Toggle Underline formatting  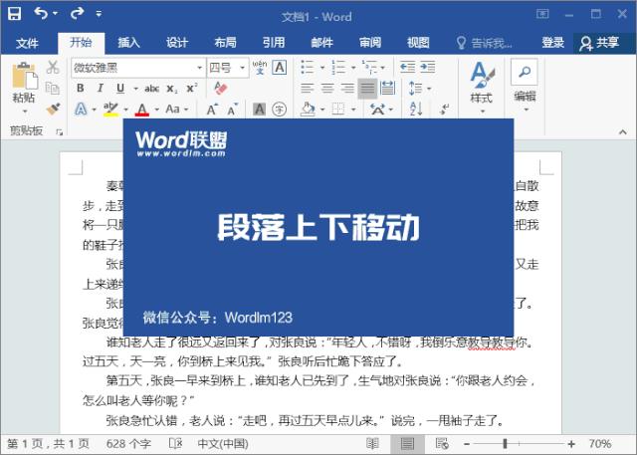(x=120, y=89)
